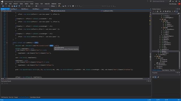Click the bookmark icon in the toolbar
The height and width of the screenshot is (101, 181).
coord(73,6)
